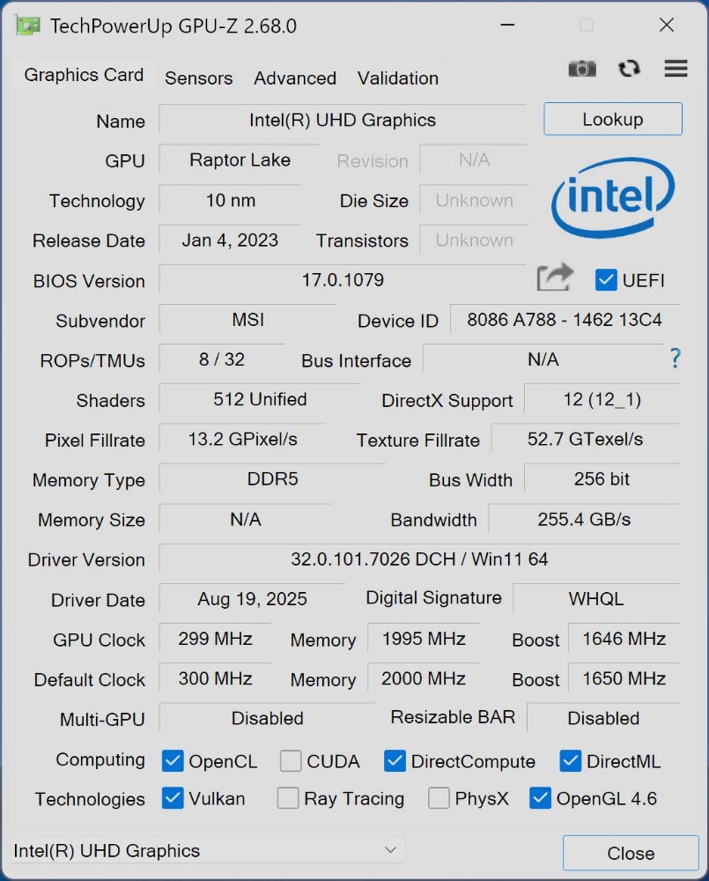
Task: Click the Close button at bottom
Action: pos(631,853)
